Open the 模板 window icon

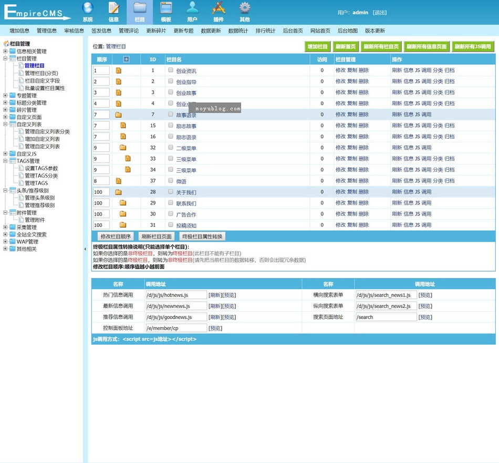coord(166,8)
